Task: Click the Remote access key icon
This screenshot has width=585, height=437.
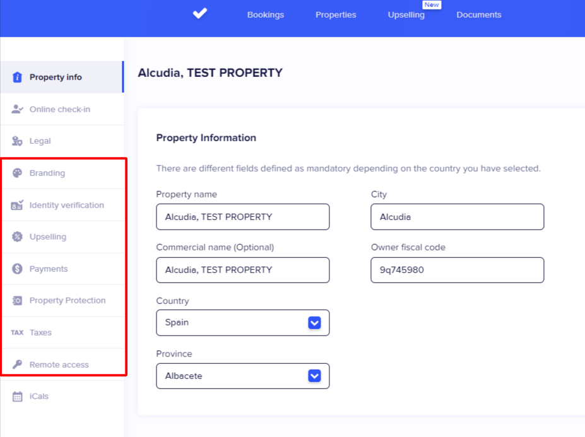Action: [x=18, y=364]
